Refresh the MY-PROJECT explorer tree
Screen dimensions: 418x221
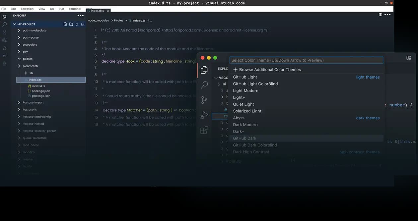coord(77,24)
